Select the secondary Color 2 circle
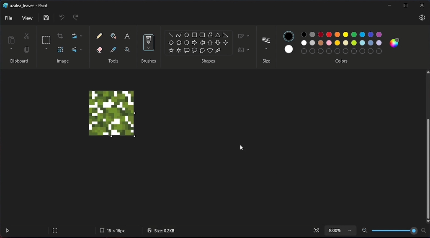This screenshot has height=238, width=430. pyautogui.click(x=289, y=49)
